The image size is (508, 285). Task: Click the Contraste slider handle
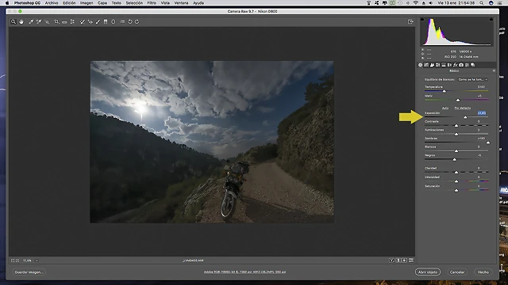pyautogui.click(x=456, y=125)
